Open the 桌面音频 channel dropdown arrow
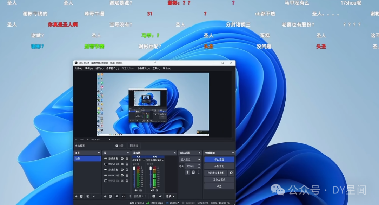Viewport: 379px width, 205px height. tap(144, 160)
